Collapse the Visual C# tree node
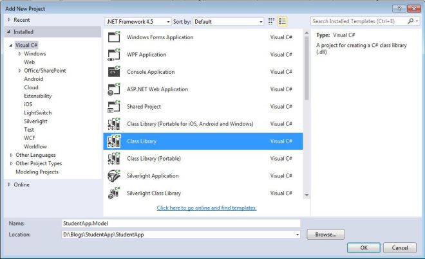The width and height of the screenshot is (425, 259). click(x=11, y=45)
